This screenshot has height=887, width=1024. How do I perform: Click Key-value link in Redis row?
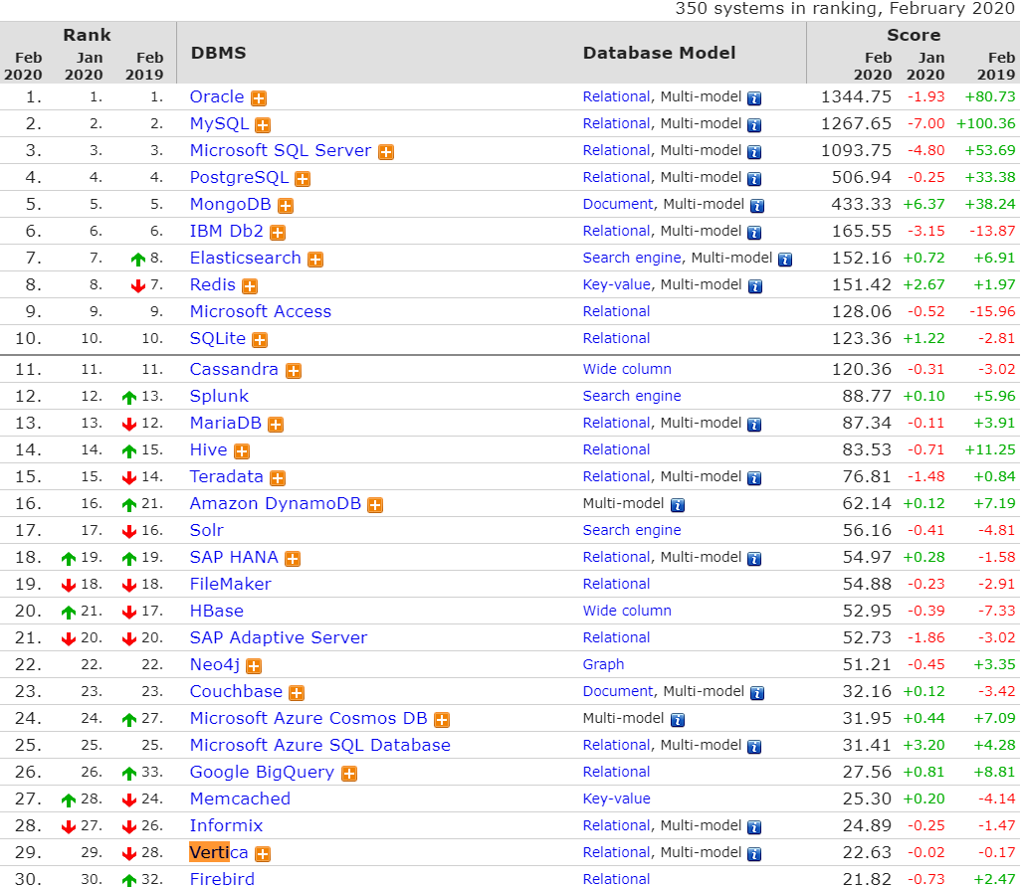click(x=617, y=284)
